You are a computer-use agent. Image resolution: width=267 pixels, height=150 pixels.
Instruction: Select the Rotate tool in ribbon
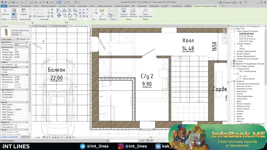70,16
